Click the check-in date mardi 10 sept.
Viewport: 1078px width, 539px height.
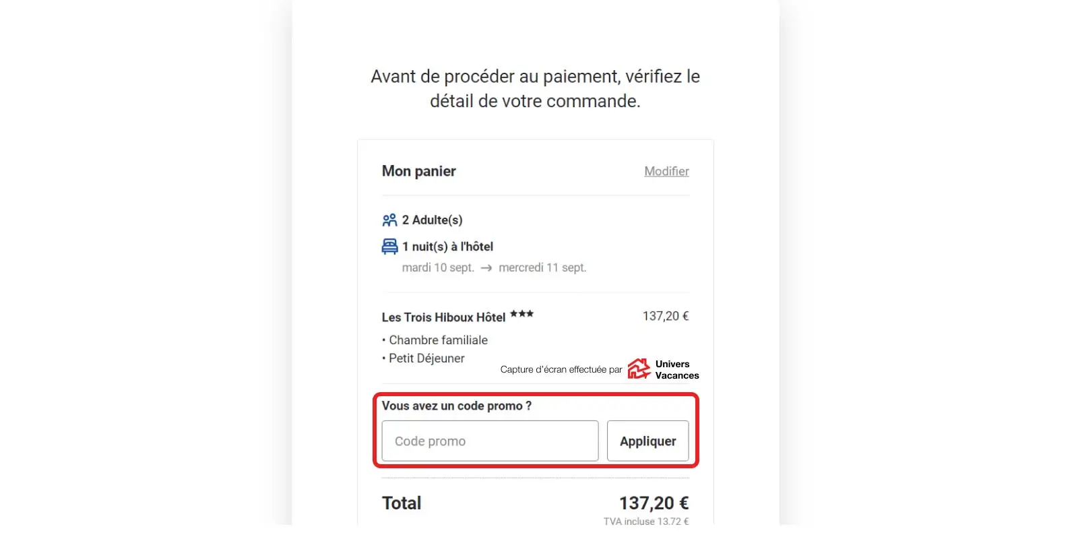[x=438, y=268]
